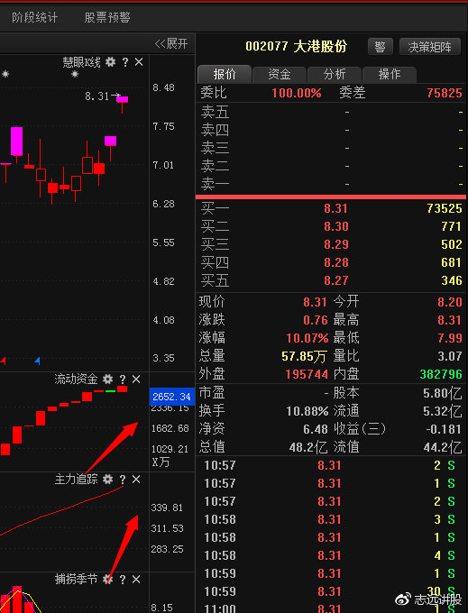The width and height of the screenshot is (468, 613).
Task: Show help for 流动资金 indicator
Action: coord(123,379)
